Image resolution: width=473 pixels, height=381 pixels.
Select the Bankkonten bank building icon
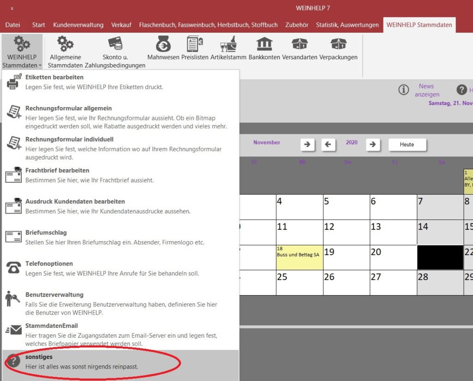264,45
